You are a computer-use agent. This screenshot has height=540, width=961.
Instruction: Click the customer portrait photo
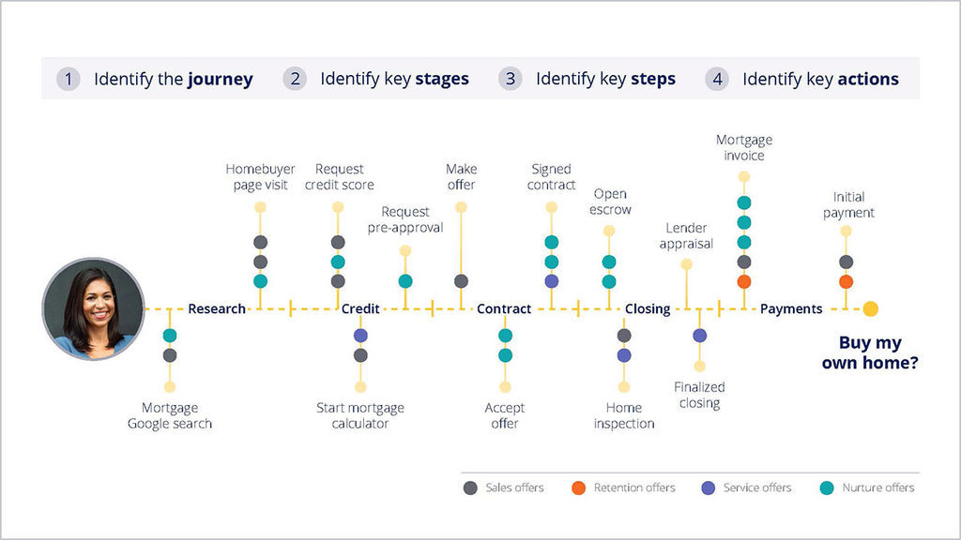coord(93,309)
